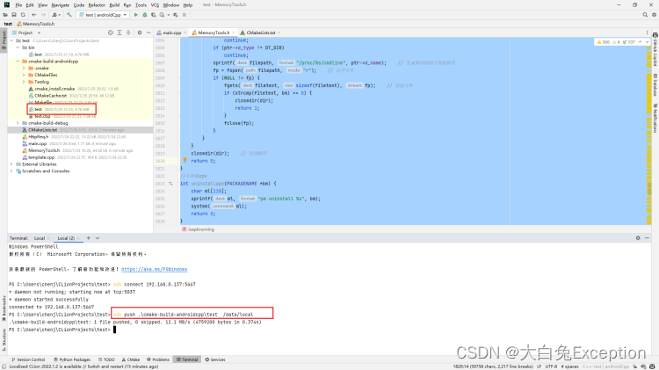659x370 pixels.
Task: Open run configuration dropdown test | androidCpp
Action: [103, 15]
